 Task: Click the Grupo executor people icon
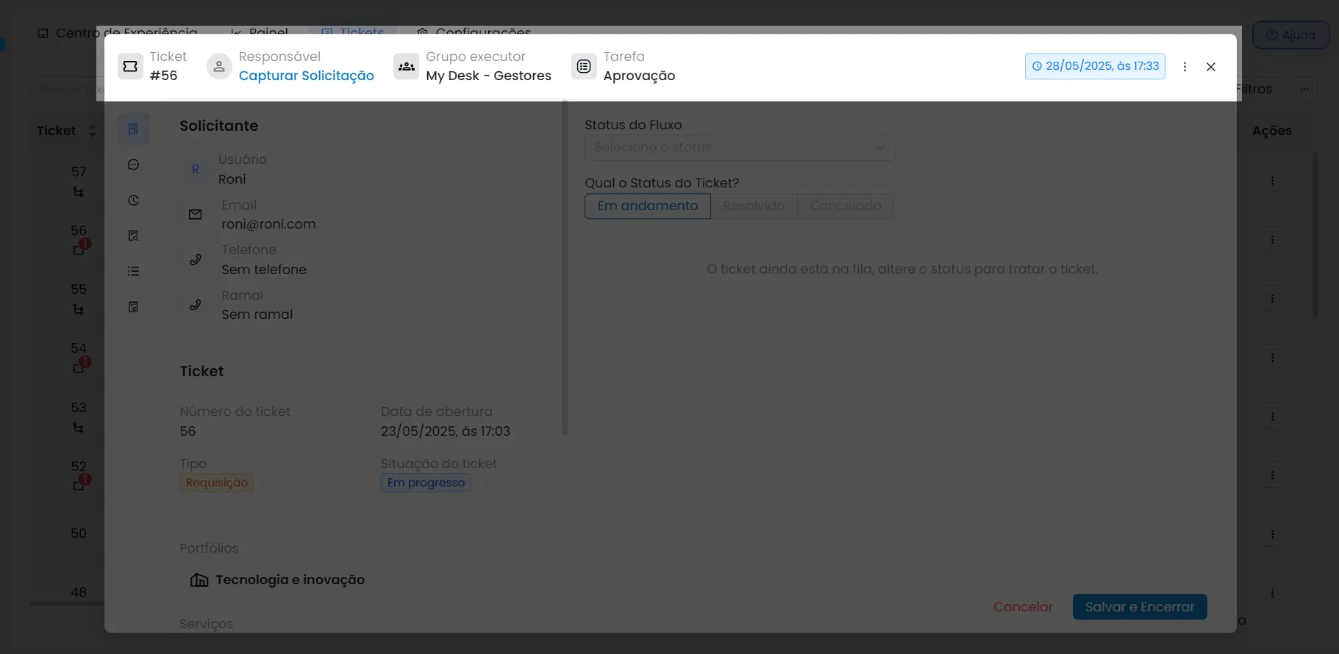coord(406,67)
